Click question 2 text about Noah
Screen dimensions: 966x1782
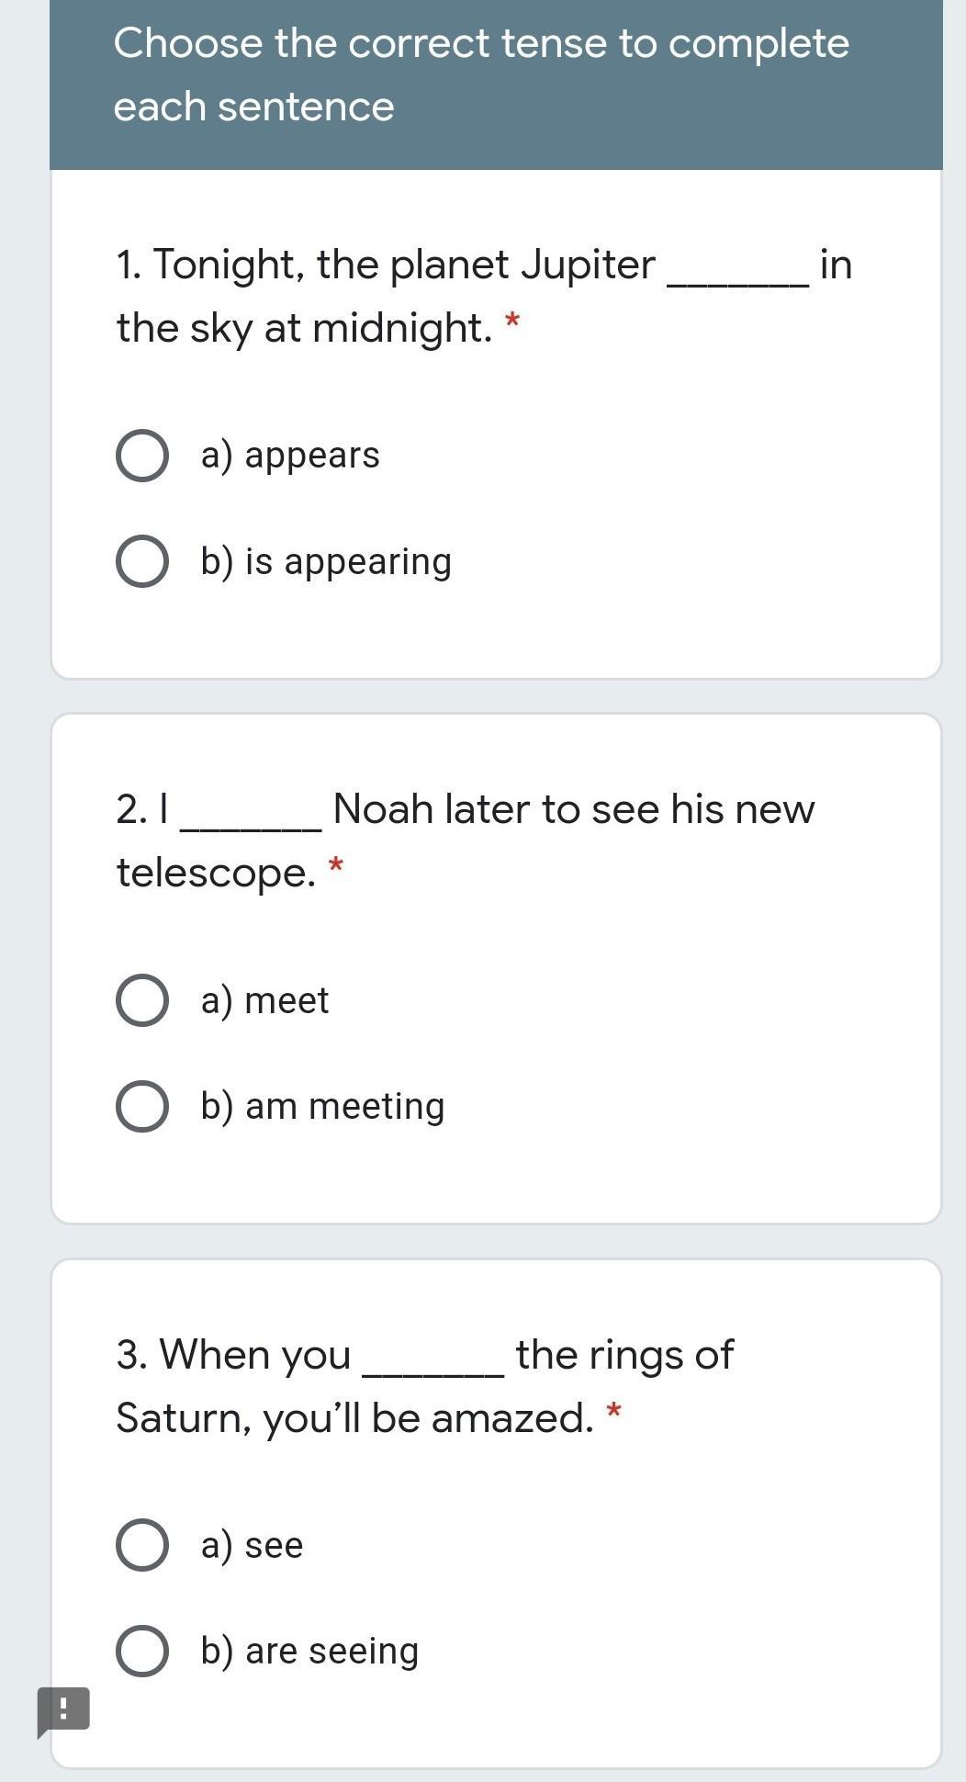tap(465, 840)
